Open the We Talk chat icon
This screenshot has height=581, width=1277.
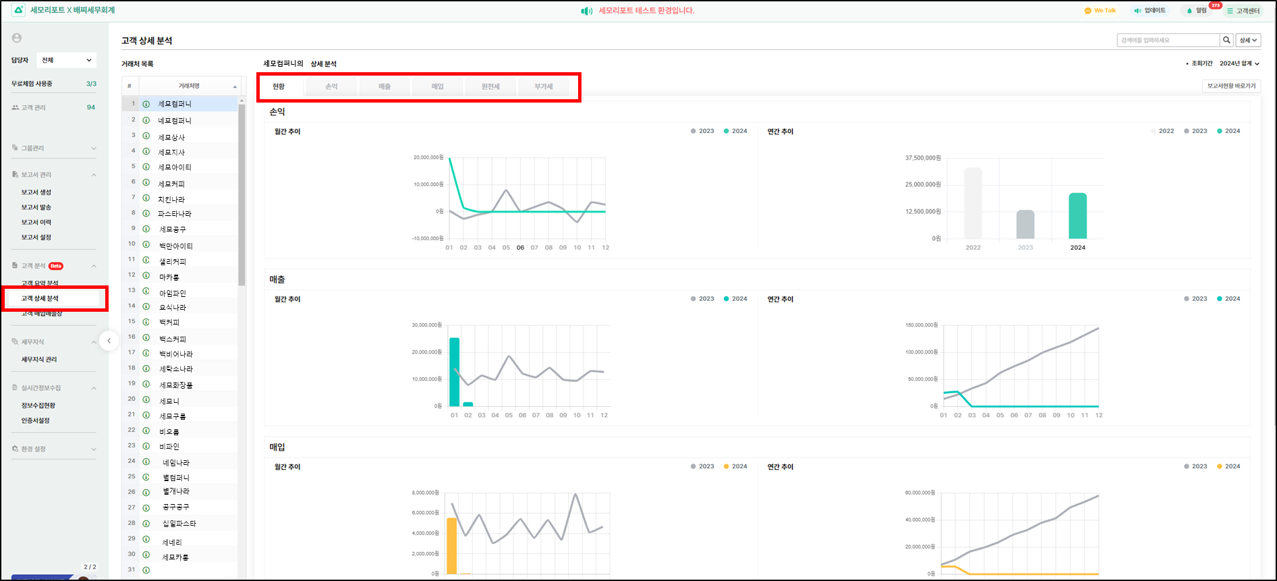1087,11
